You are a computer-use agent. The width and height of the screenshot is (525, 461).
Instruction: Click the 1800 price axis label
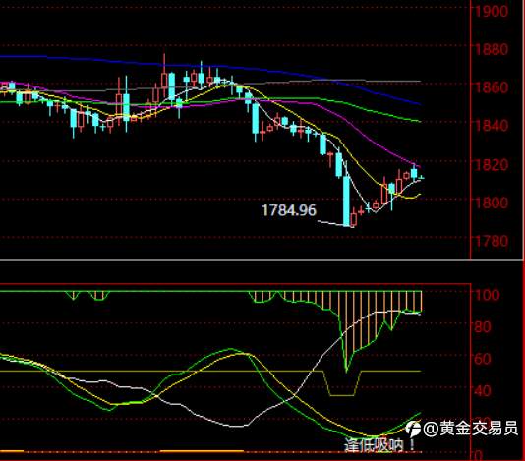click(x=492, y=202)
